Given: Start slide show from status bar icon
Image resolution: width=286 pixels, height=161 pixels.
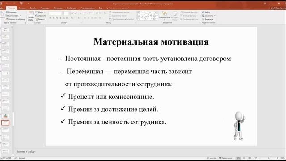Looking at the screenshot, I should point(255,158).
